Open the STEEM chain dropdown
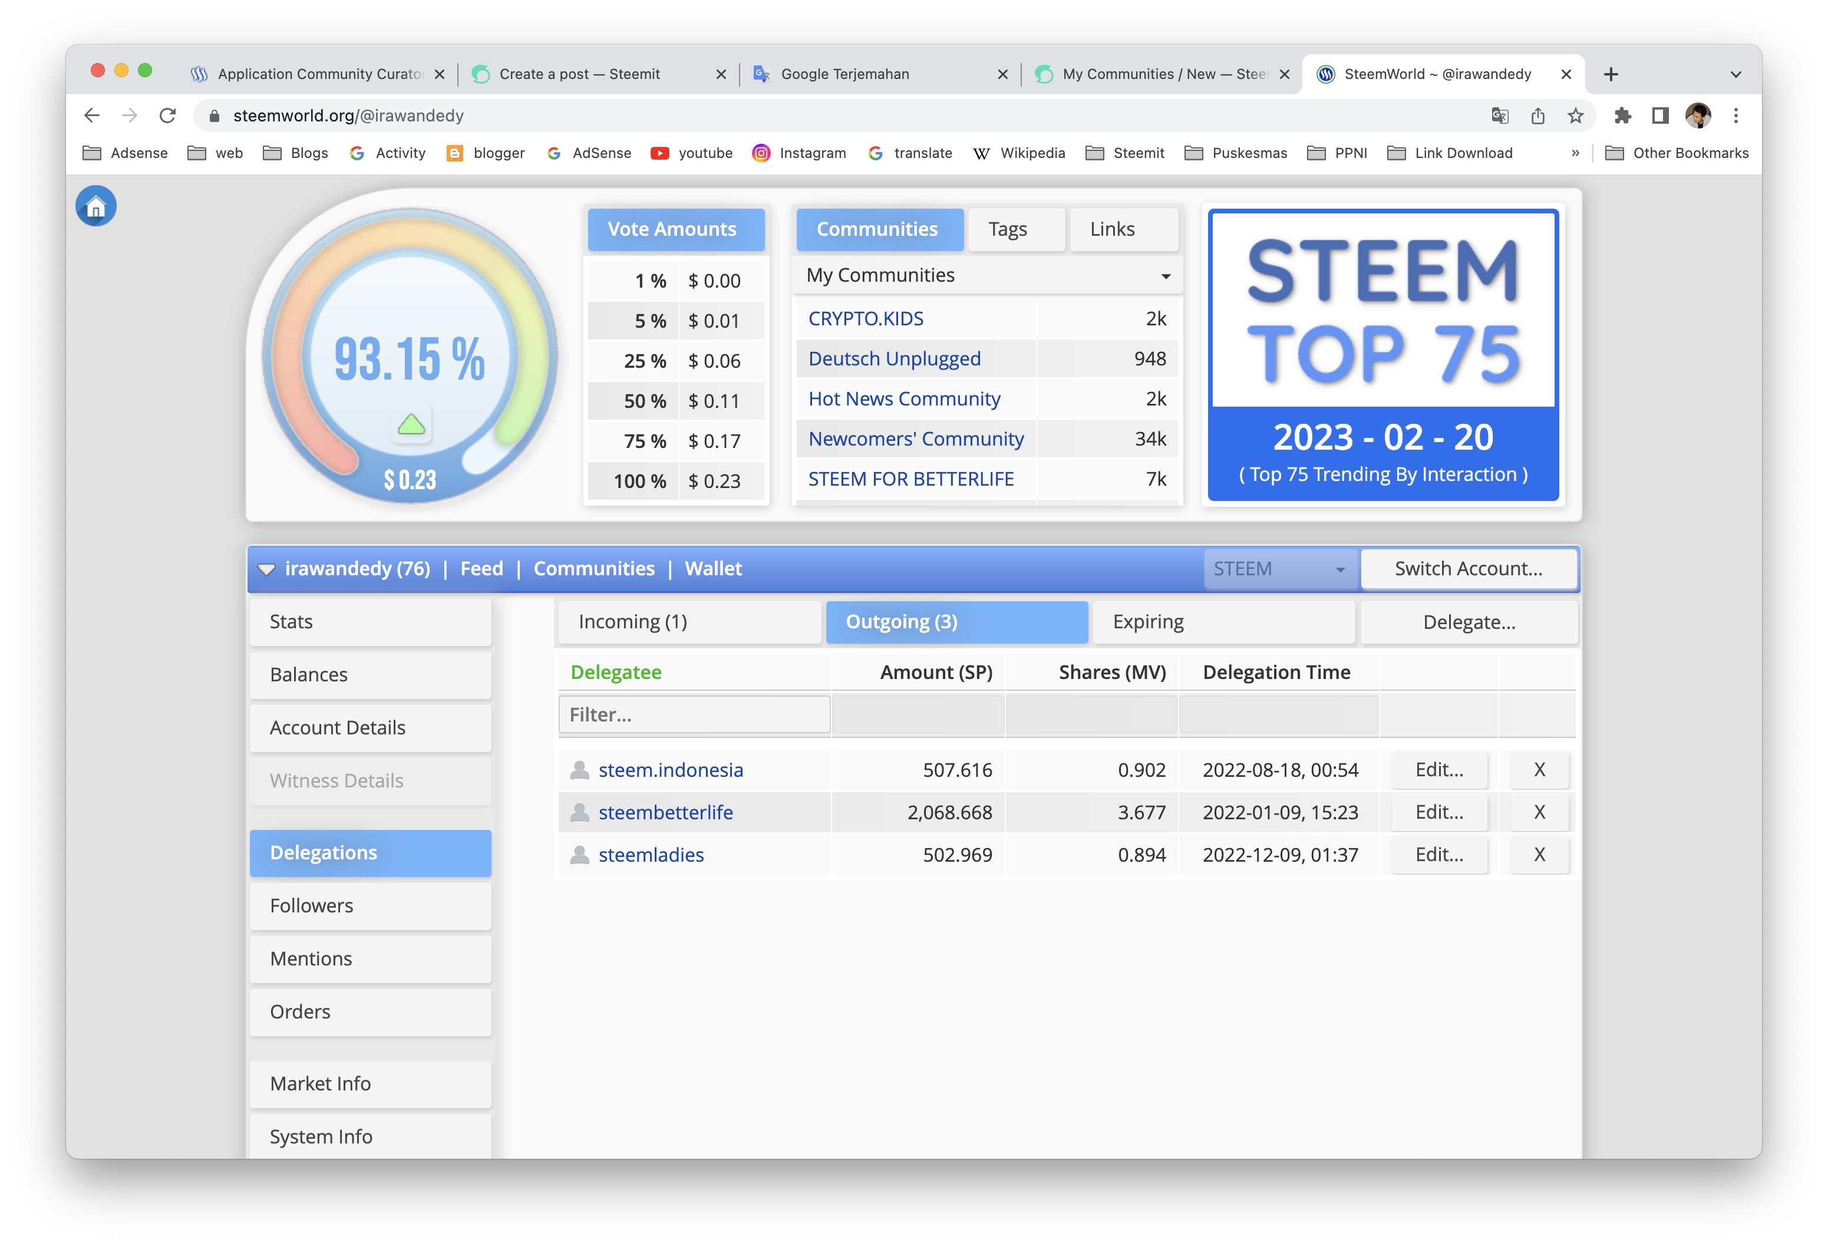 point(1279,569)
